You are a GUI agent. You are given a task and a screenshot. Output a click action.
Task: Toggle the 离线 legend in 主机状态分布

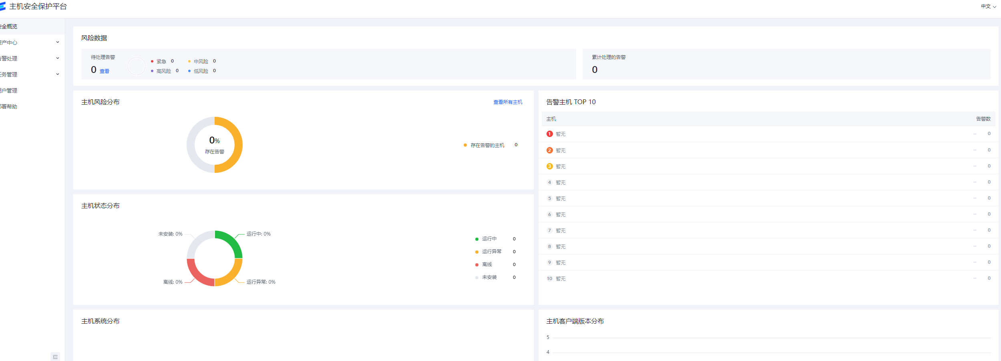point(488,264)
